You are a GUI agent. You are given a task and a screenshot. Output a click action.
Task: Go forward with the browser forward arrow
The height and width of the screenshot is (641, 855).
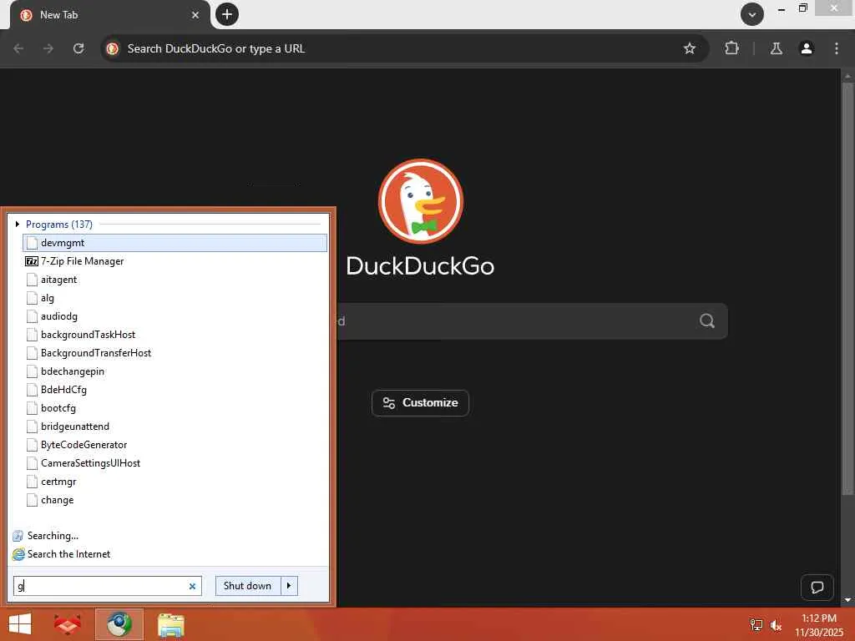[x=48, y=48]
